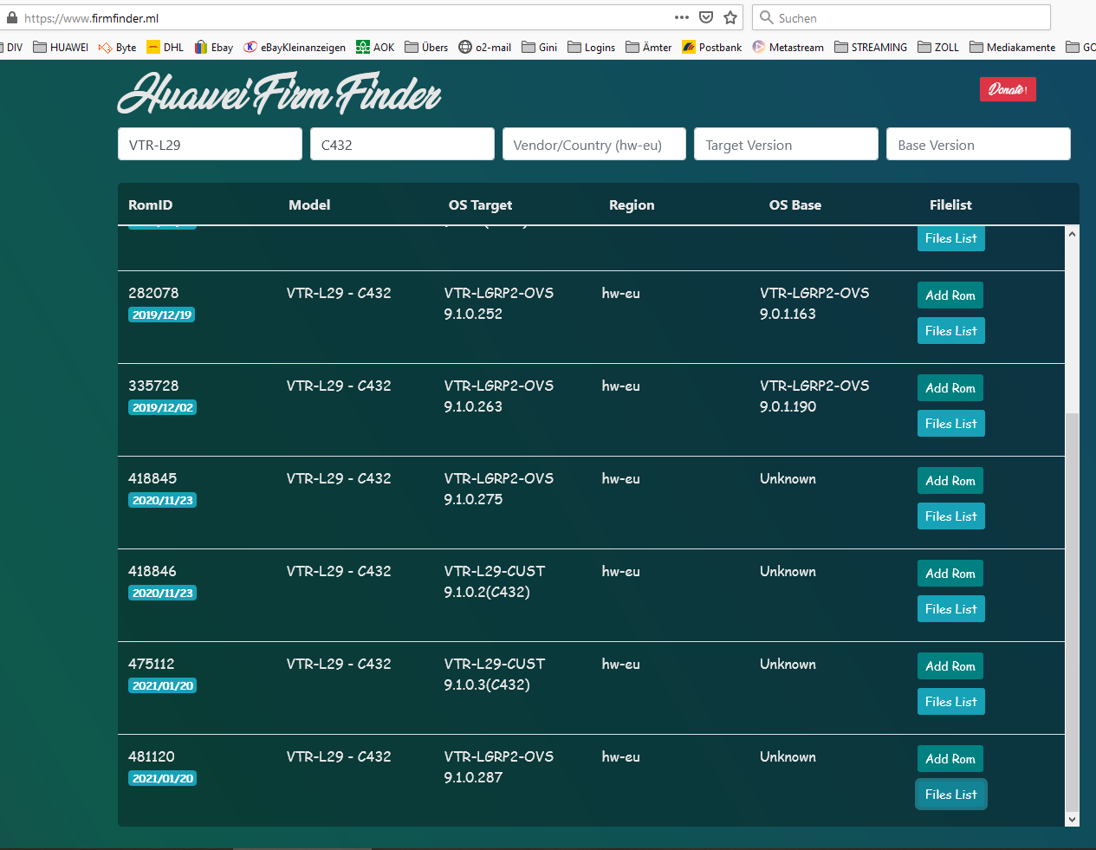
Task: Open Files List for RomID 475112
Action: (951, 702)
